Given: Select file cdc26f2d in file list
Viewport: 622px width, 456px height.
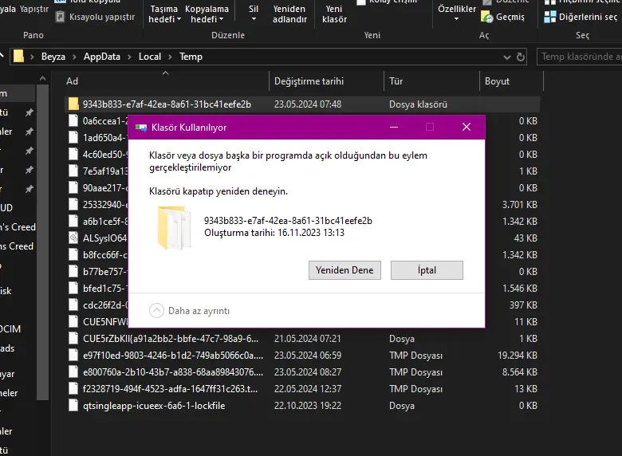Looking at the screenshot, I should click(105, 305).
